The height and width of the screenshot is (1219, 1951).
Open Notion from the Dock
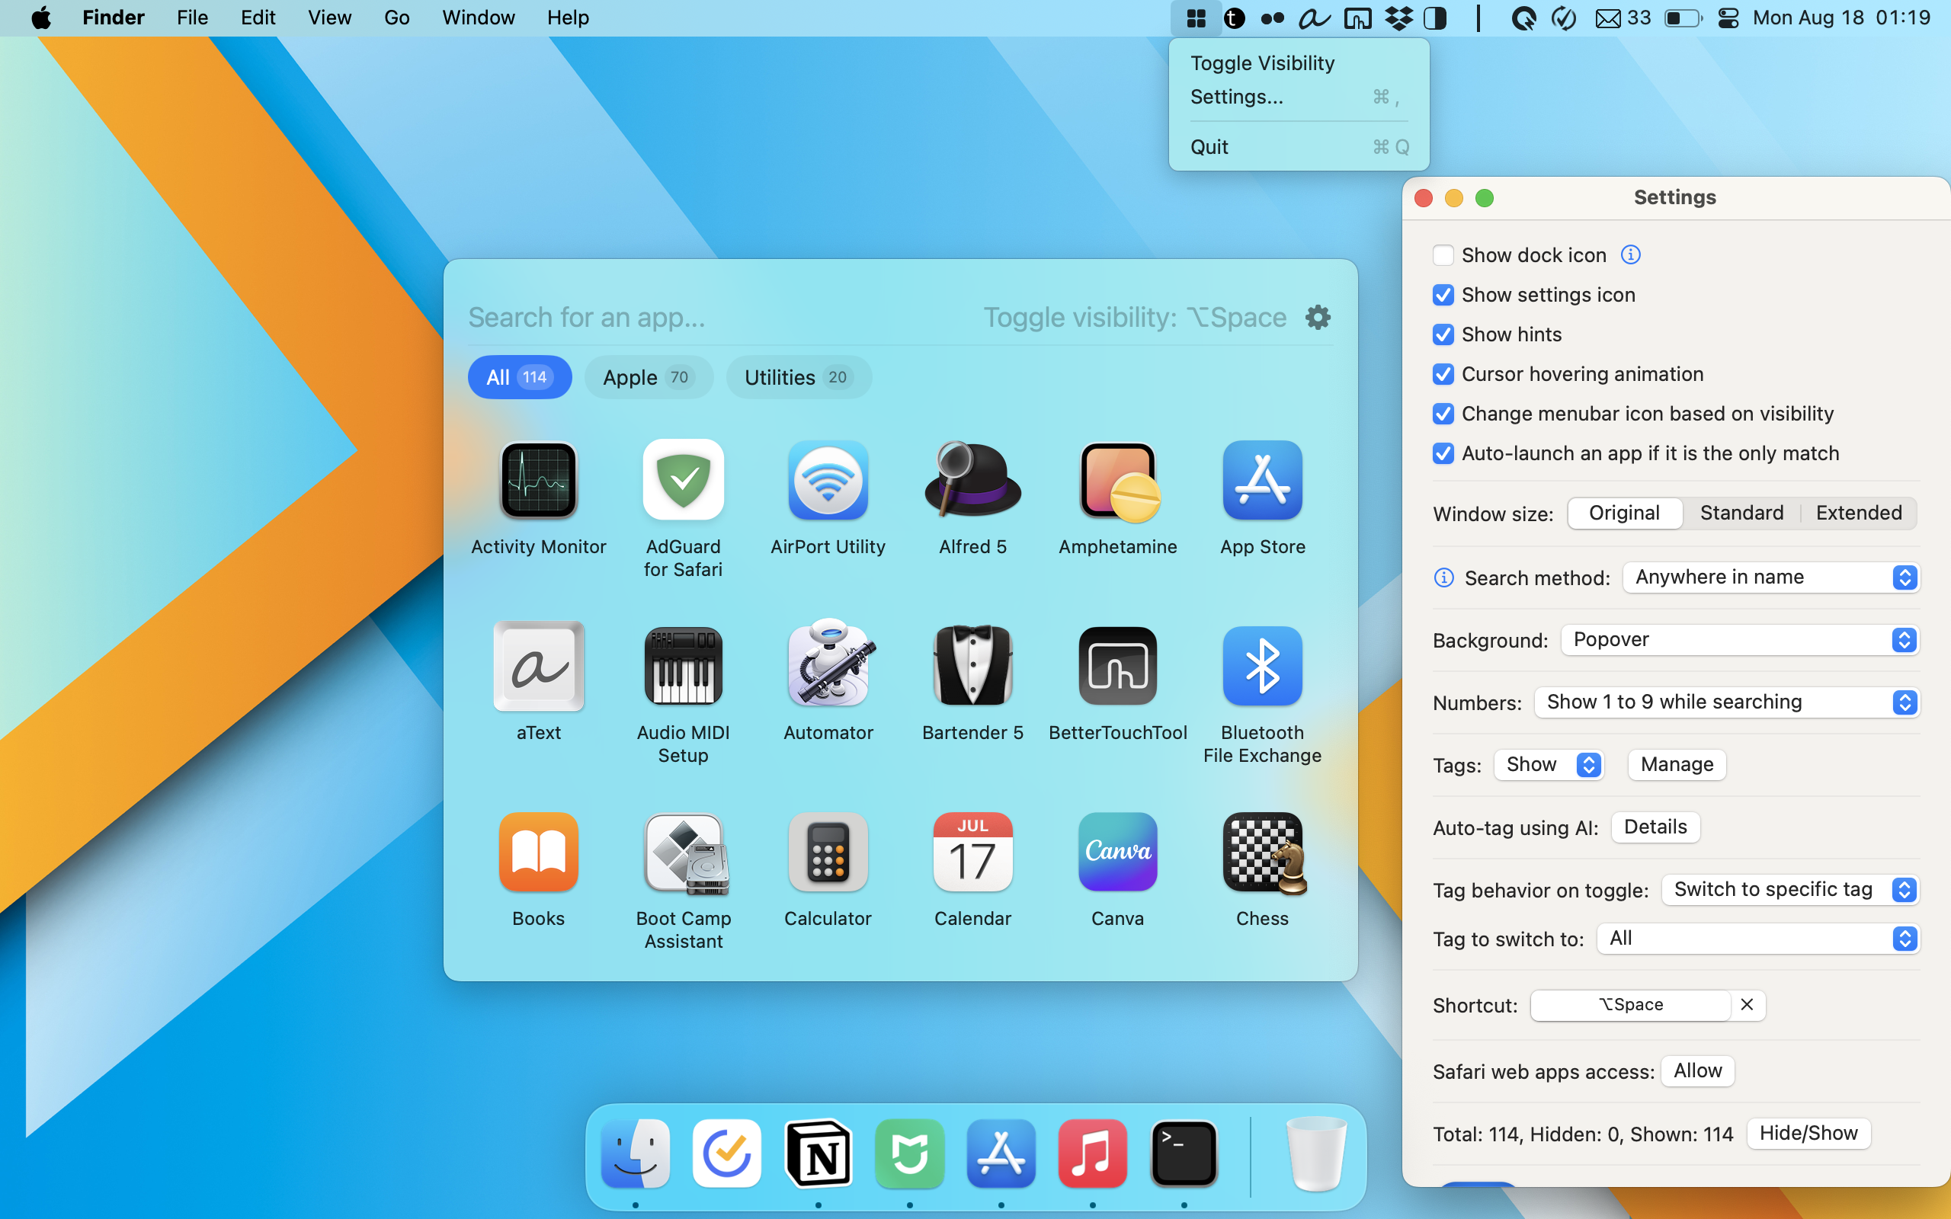pyautogui.click(x=819, y=1153)
